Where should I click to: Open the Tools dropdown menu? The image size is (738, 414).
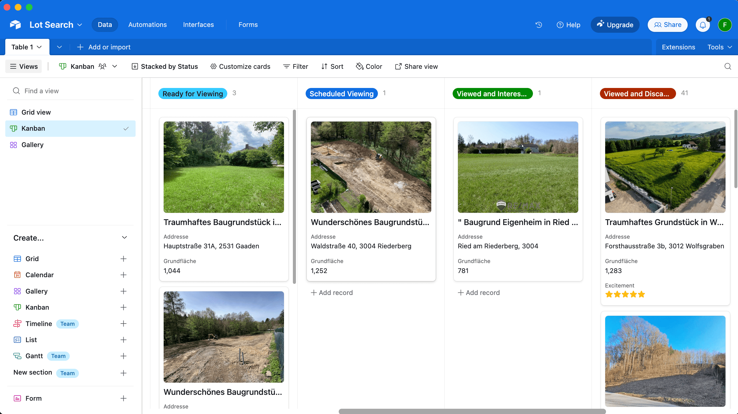[x=719, y=47]
